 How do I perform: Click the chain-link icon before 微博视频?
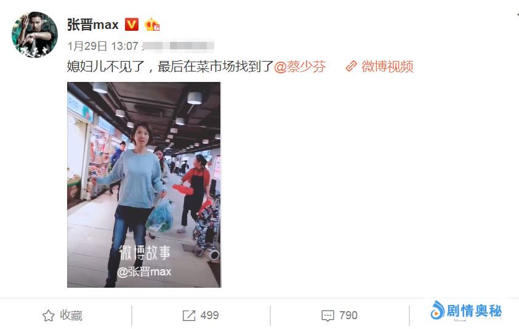click(x=351, y=67)
